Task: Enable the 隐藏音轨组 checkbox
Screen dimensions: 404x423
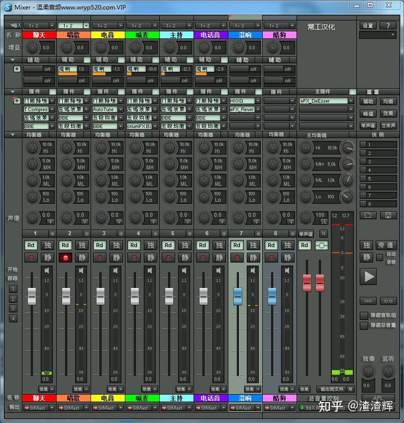Action: point(364,316)
